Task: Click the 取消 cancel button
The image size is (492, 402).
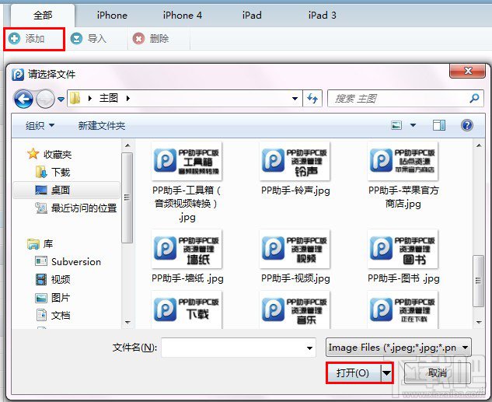Action: pos(438,372)
